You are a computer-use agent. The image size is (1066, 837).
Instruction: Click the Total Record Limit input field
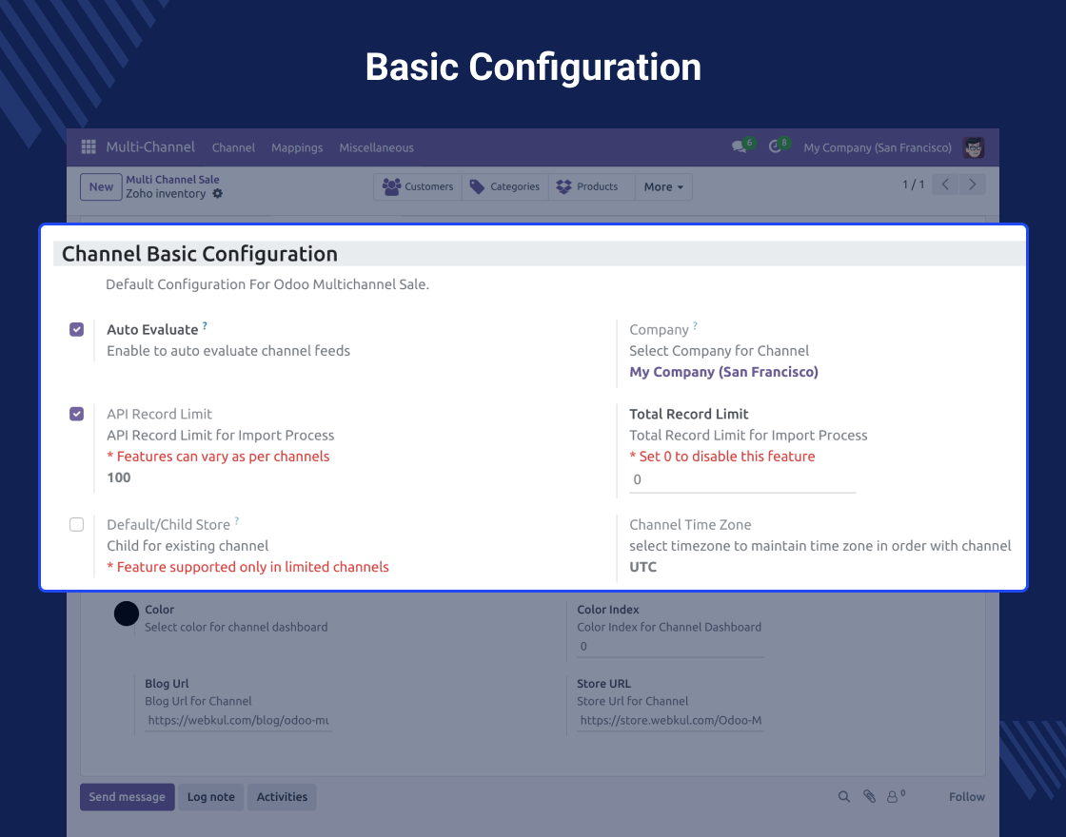[x=742, y=479]
